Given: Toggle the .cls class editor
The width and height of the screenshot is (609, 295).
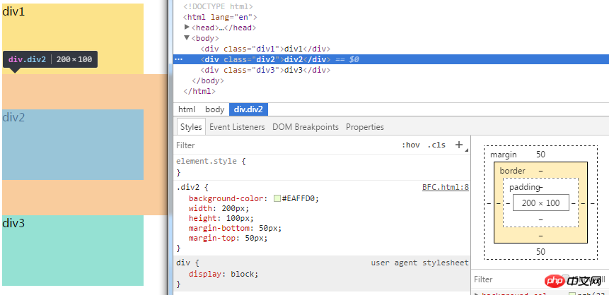Looking at the screenshot, I should pyautogui.click(x=436, y=145).
